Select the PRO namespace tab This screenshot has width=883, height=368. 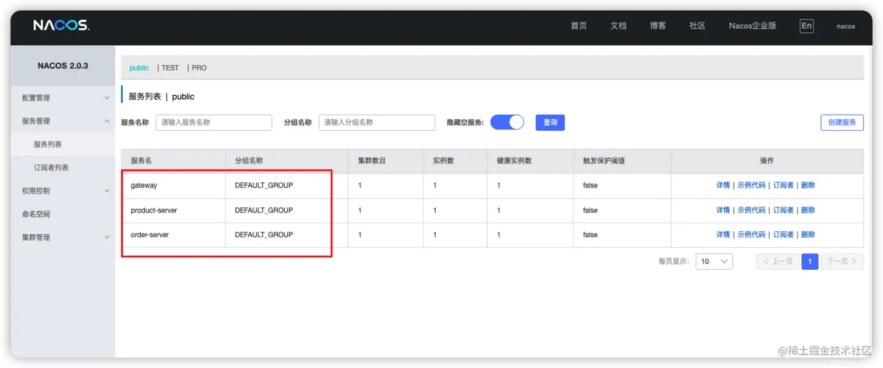(199, 68)
